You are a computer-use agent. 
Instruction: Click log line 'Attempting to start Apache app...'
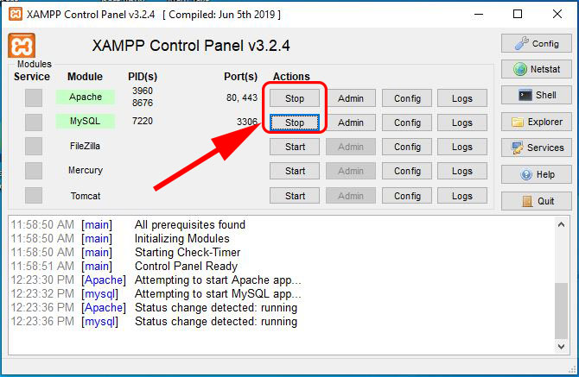pos(218,280)
